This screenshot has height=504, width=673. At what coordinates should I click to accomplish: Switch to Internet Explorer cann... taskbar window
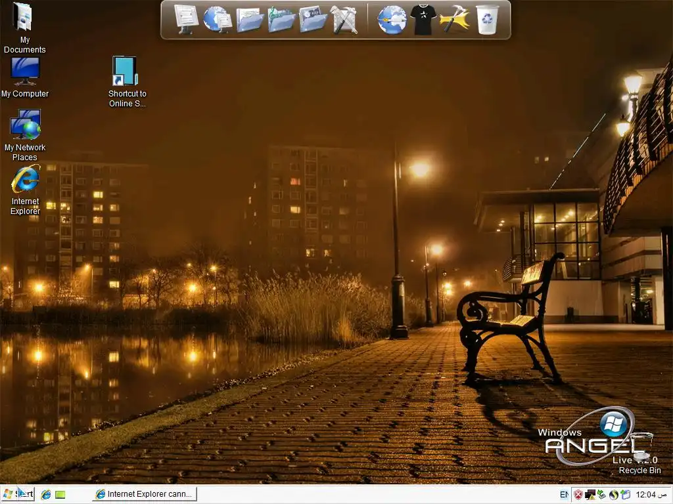(145, 494)
